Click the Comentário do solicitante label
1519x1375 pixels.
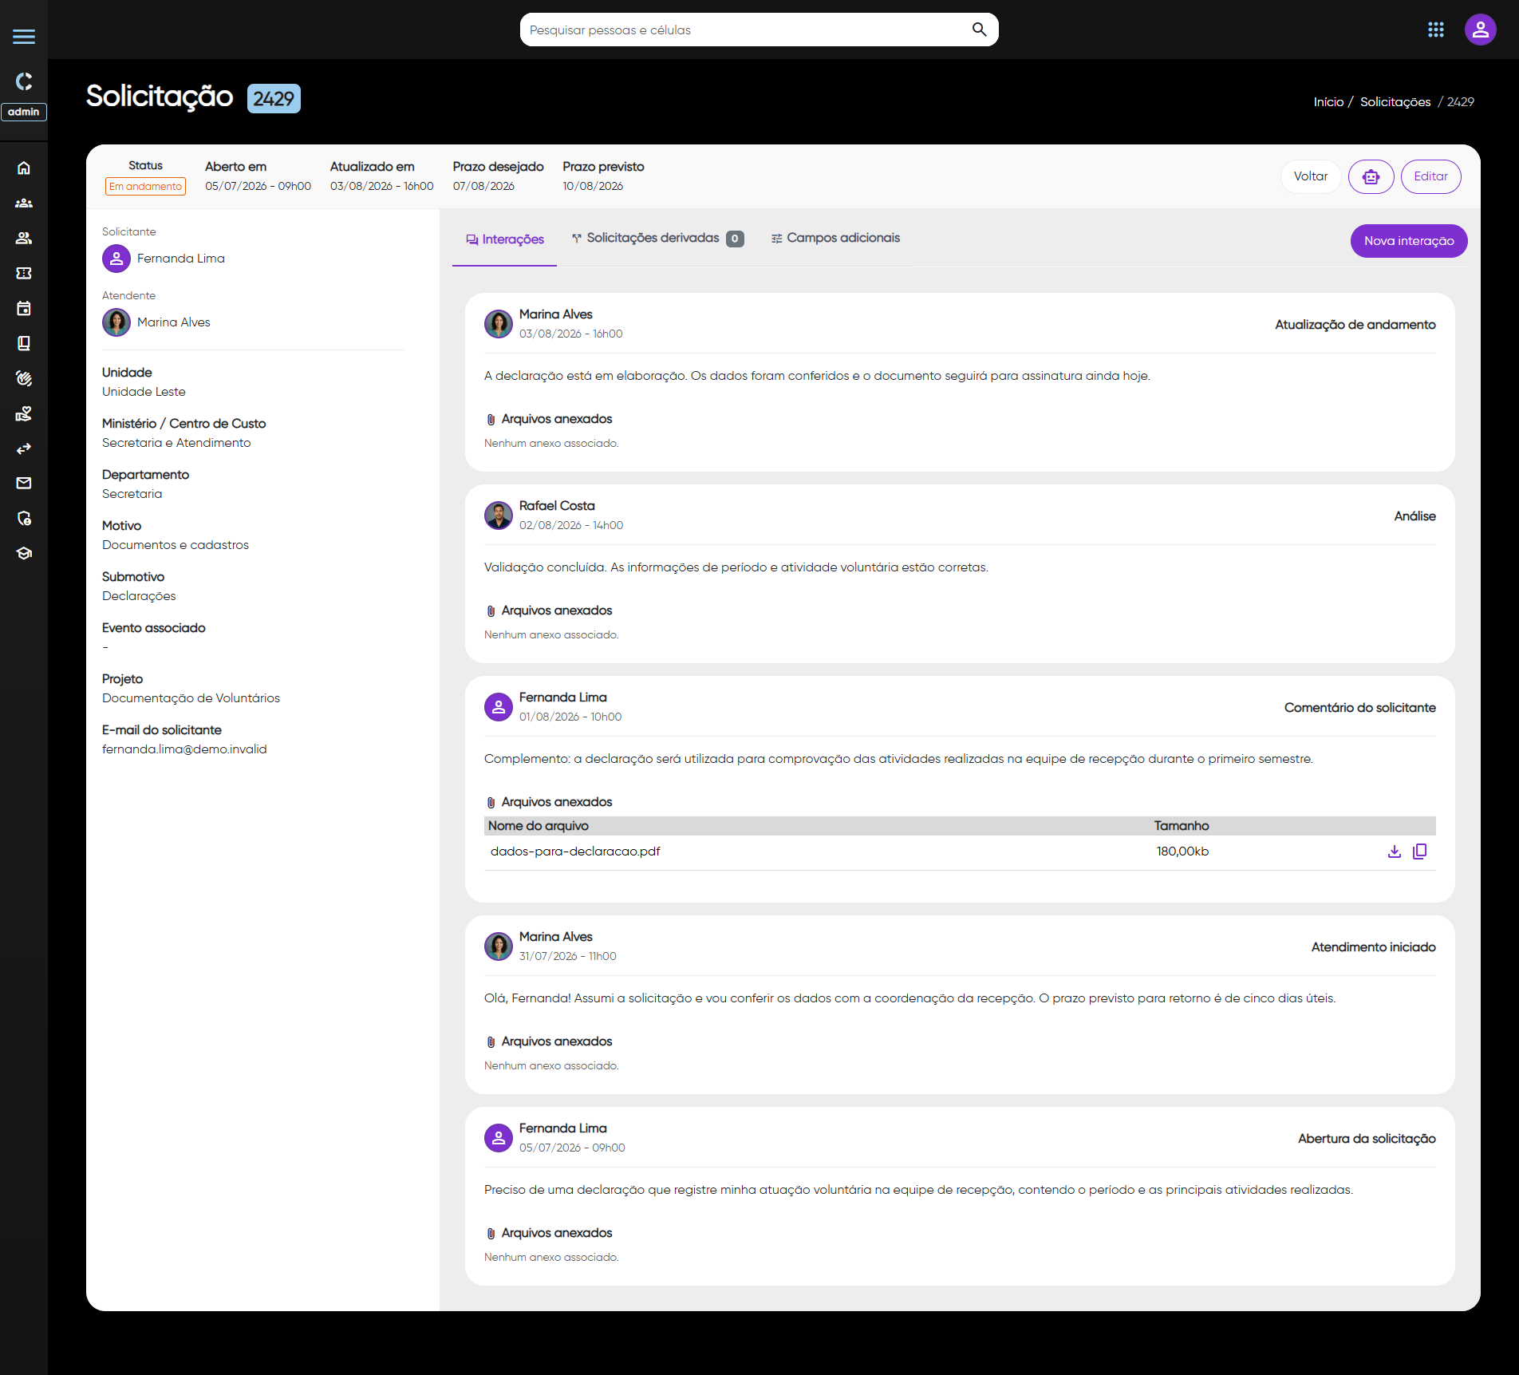click(x=1359, y=708)
